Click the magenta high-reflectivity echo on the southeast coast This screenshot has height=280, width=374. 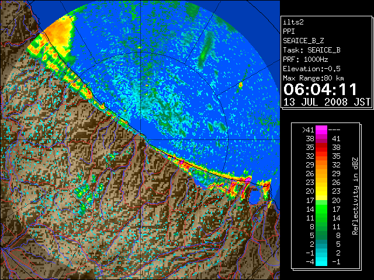[248, 179]
